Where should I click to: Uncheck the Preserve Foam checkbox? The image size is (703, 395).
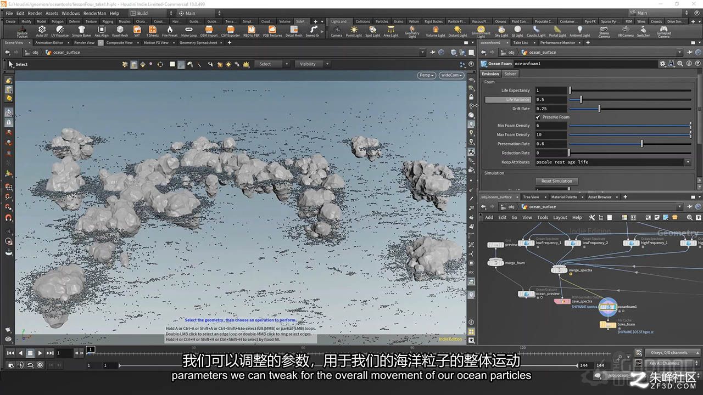(x=538, y=117)
